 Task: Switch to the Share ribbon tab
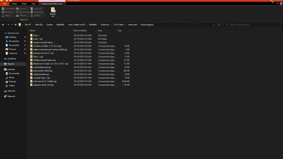click(24, 4)
